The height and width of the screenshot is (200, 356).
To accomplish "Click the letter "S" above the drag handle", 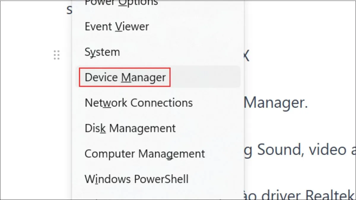I will tap(69, 10).
